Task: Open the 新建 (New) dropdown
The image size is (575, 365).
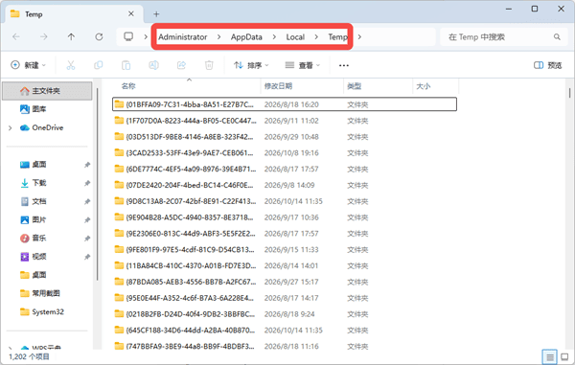Action: point(29,65)
